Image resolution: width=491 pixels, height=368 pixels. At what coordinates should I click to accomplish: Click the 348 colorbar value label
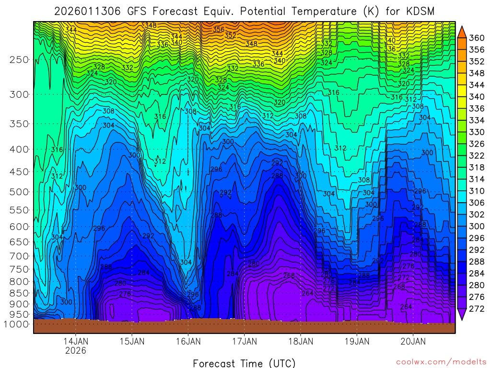477,73
